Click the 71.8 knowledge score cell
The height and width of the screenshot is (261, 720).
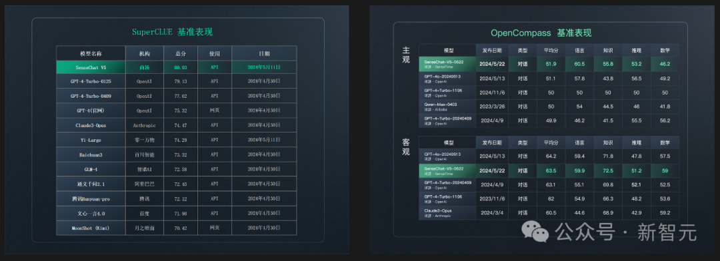click(608, 156)
